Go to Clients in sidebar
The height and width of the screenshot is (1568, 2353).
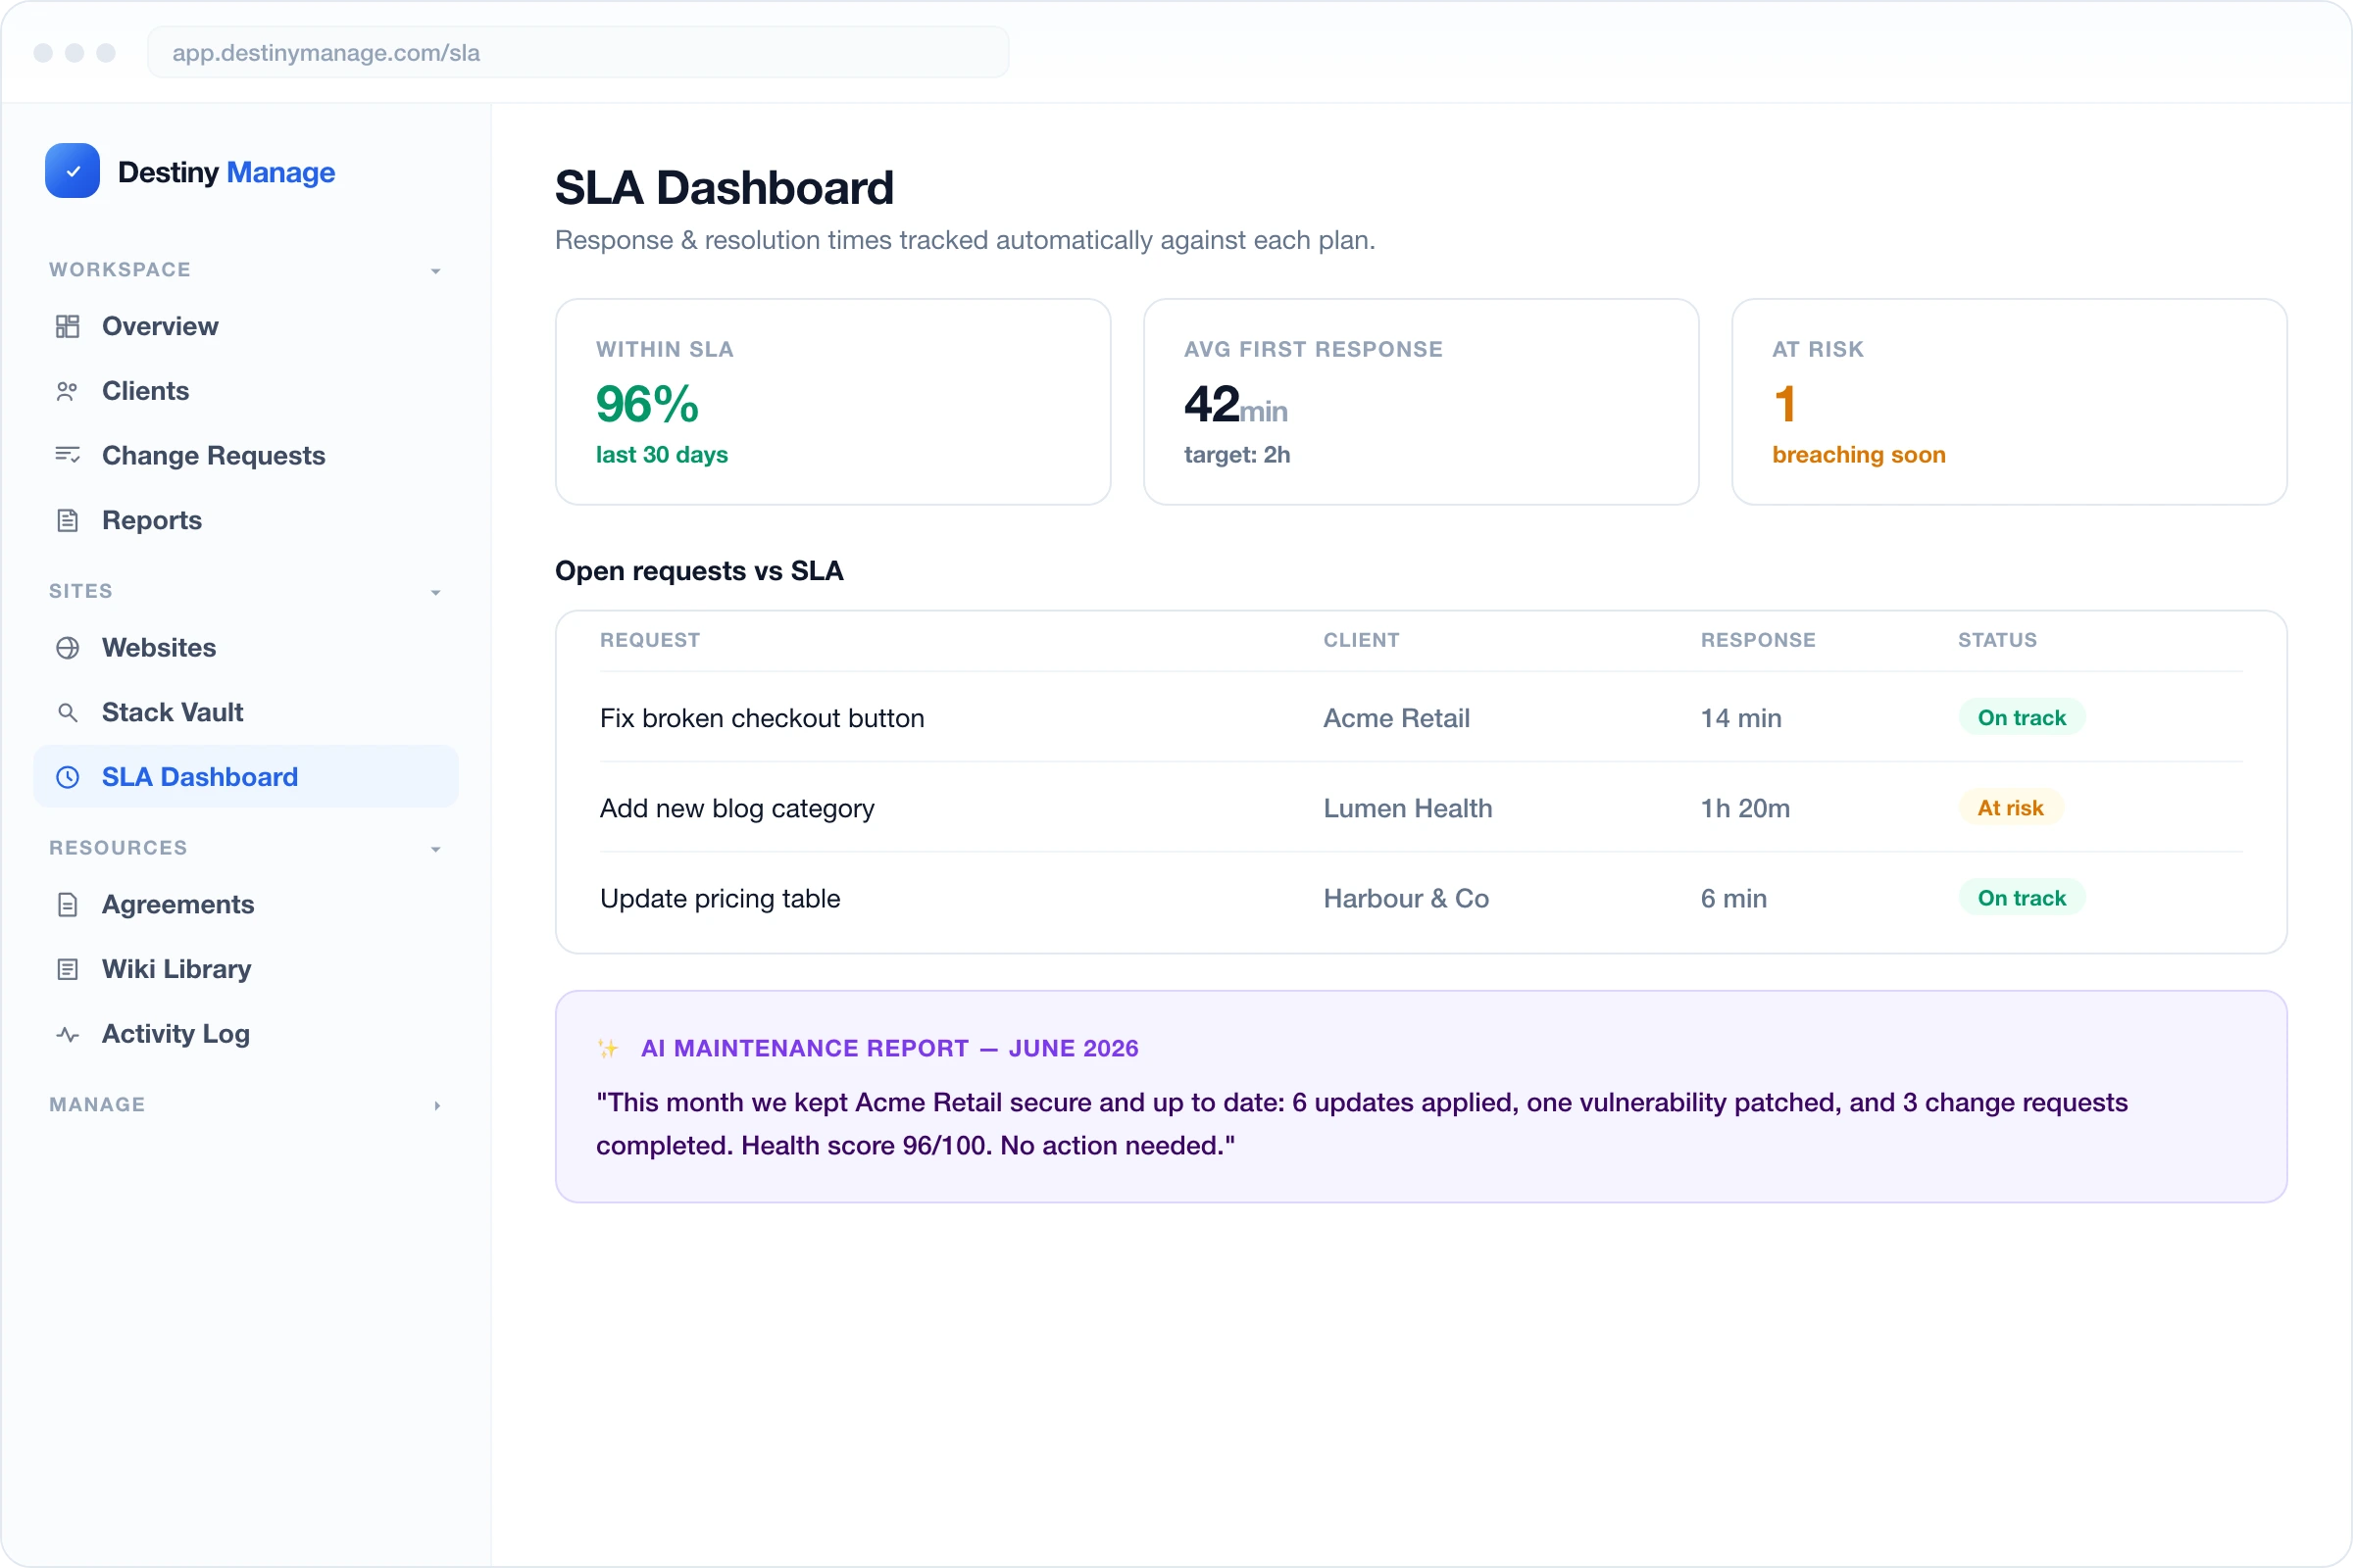point(246,391)
